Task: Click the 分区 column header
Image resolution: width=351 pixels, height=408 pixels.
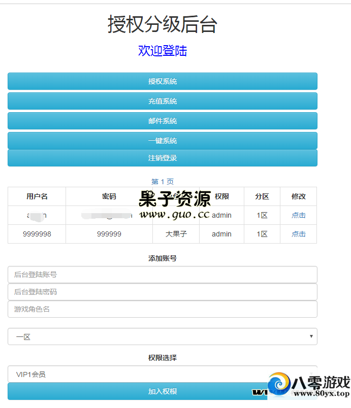Action: pyautogui.click(x=262, y=196)
